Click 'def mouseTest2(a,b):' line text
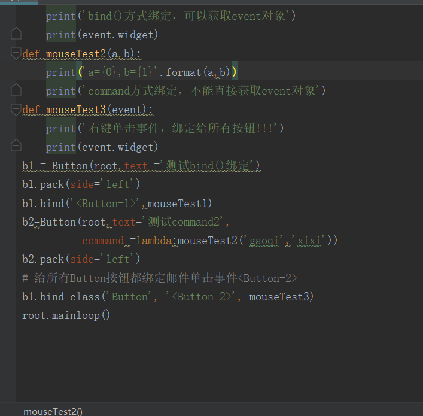This screenshot has height=416, width=423. point(81,54)
